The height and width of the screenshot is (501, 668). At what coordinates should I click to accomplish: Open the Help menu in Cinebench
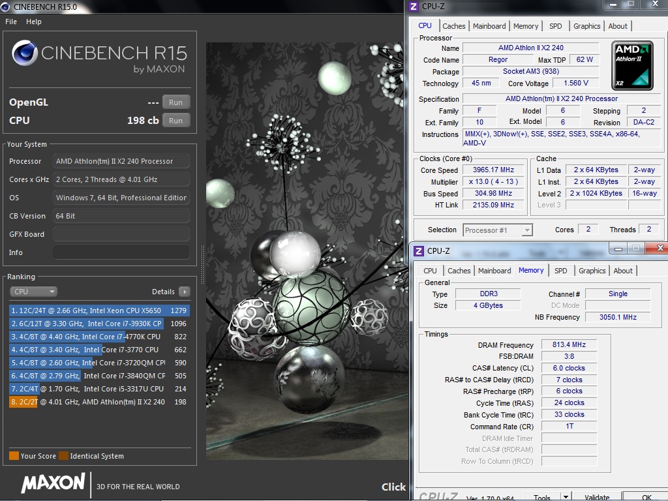pyautogui.click(x=34, y=22)
